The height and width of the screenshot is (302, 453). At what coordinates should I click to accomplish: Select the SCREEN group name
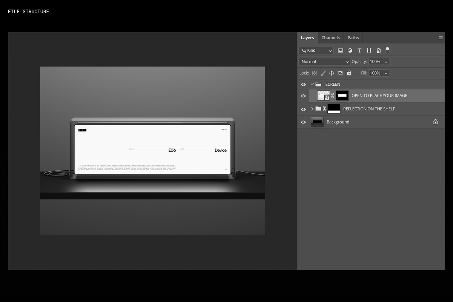point(333,85)
